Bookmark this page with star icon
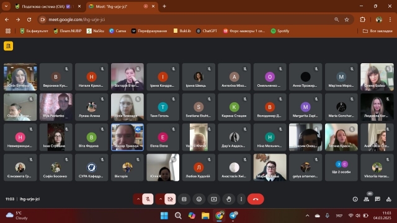 pyautogui.click(x=347, y=19)
